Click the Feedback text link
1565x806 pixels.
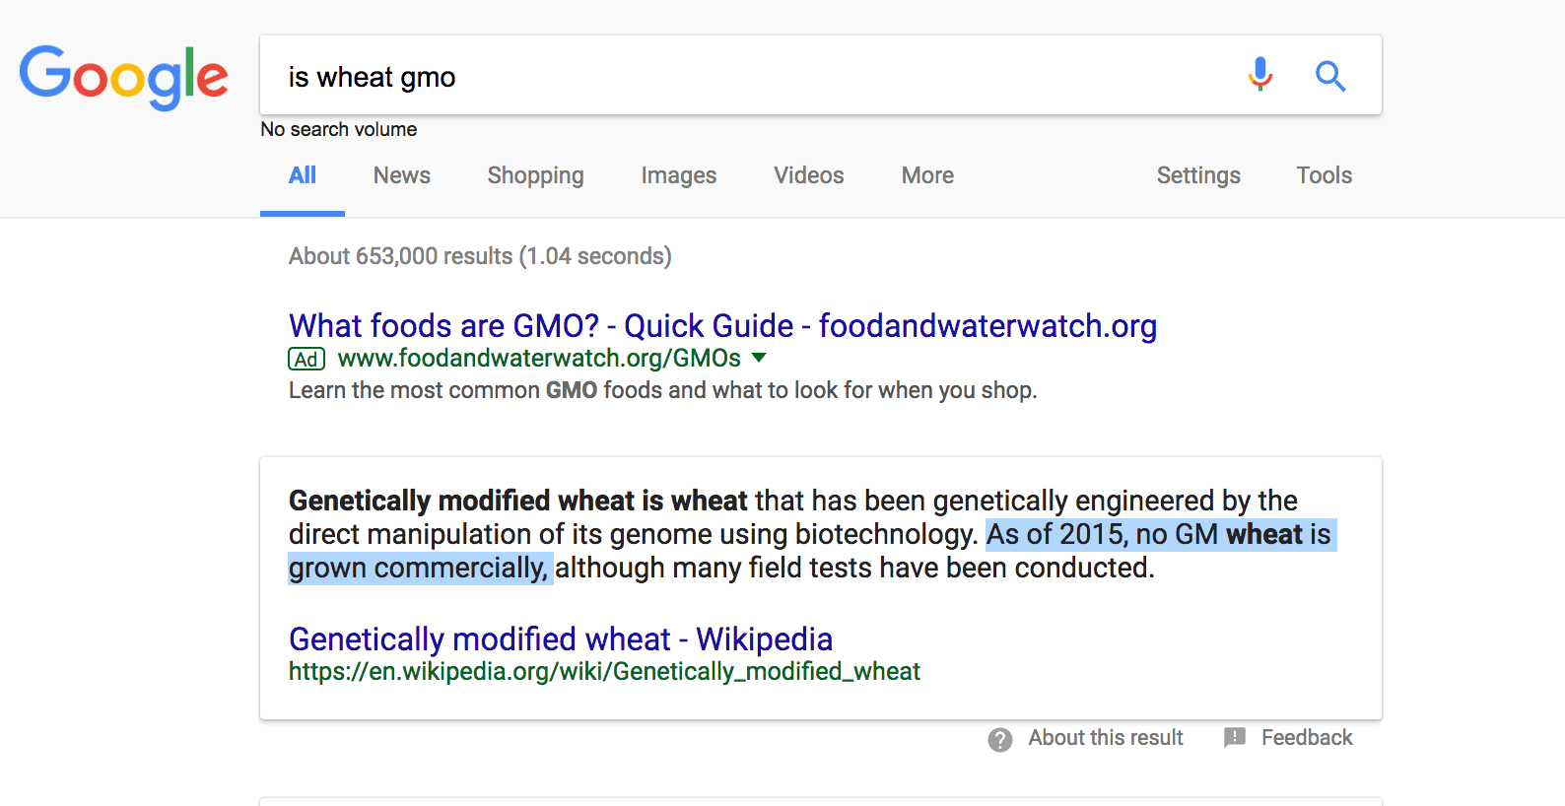(1306, 738)
